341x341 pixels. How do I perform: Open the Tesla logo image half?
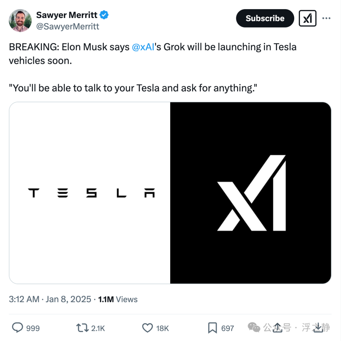pos(90,193)
